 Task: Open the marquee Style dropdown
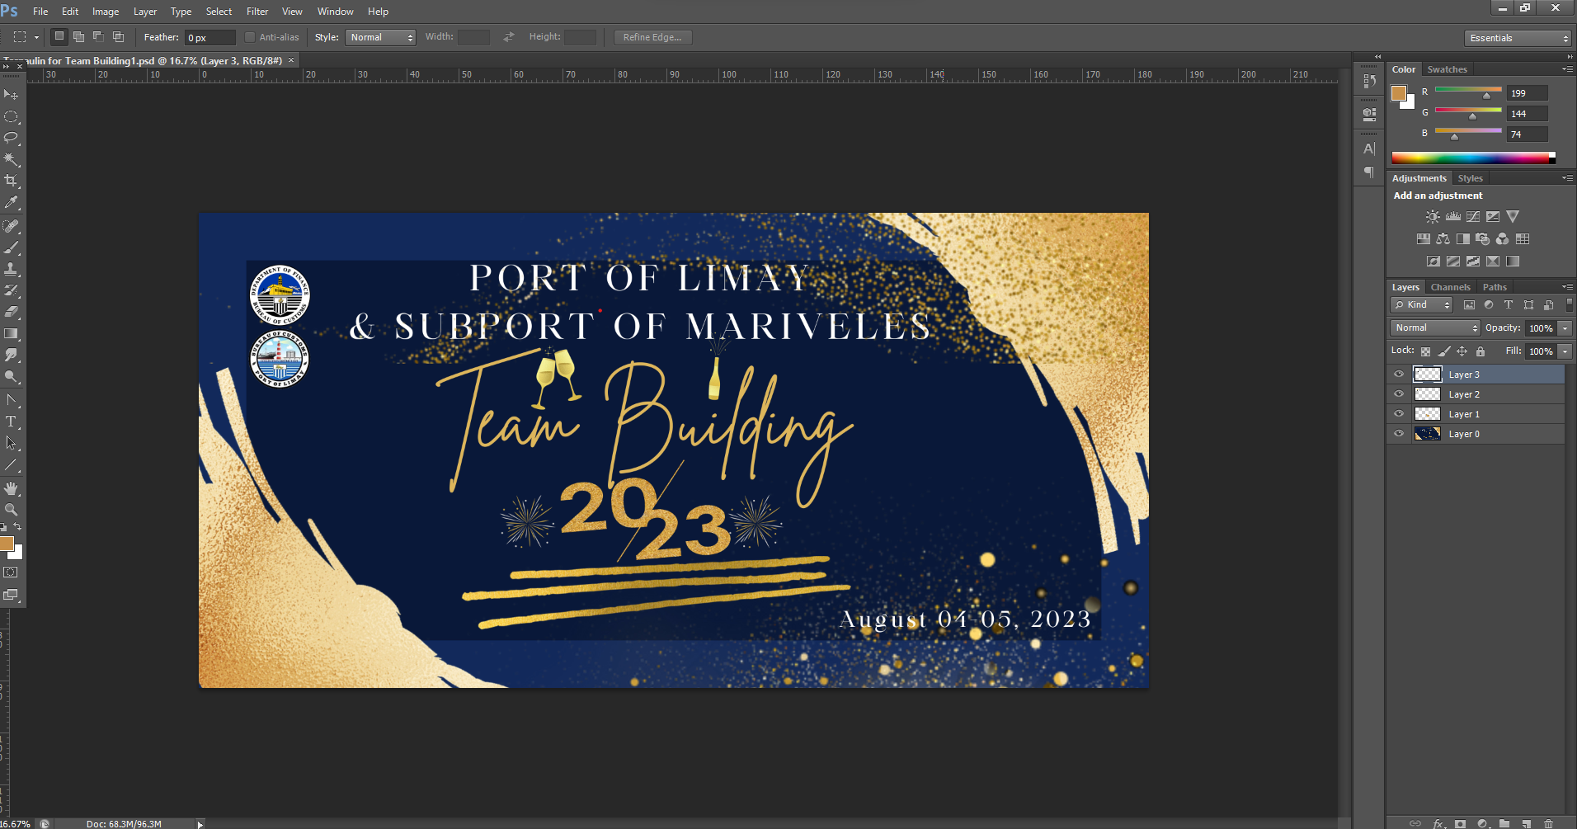click(380, 37)
